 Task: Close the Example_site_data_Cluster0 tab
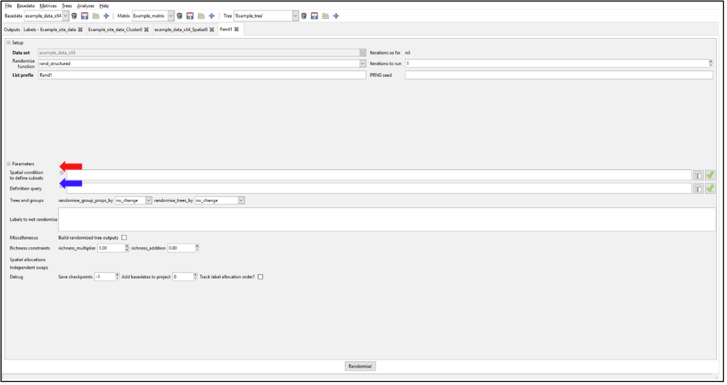click(146, 30)
